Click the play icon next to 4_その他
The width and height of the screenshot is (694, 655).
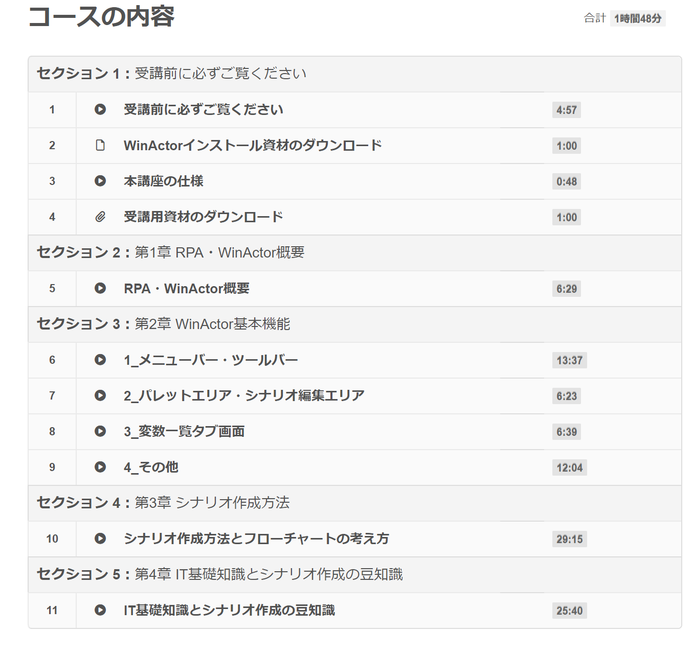click(x=100, y=467)
